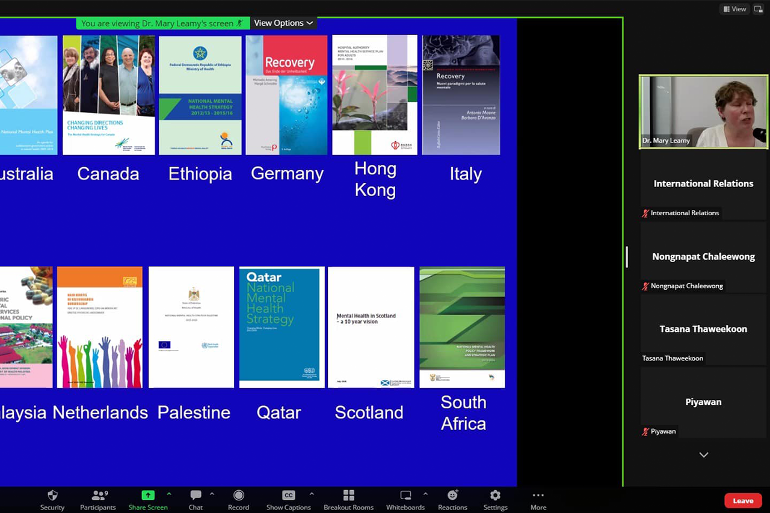Open Breakout Rooms grid icon
The height and width of the screenshot is (513, 770).
coord(348,495)
